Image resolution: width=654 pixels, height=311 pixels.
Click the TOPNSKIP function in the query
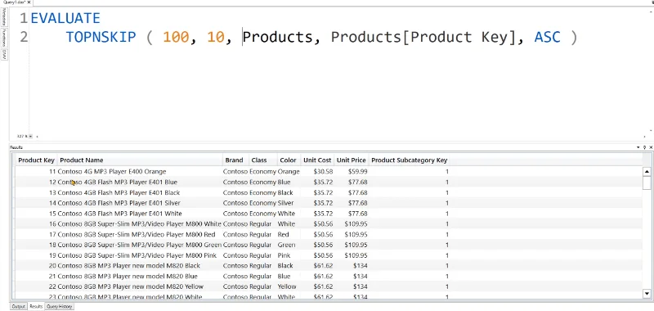[101, 37]
